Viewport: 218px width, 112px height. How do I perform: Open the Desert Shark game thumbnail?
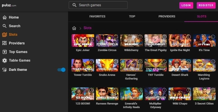click(180, 65)
